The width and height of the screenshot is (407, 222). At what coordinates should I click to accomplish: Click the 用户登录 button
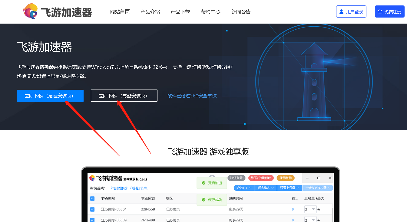pyautogui.click(x=351, y=11)
